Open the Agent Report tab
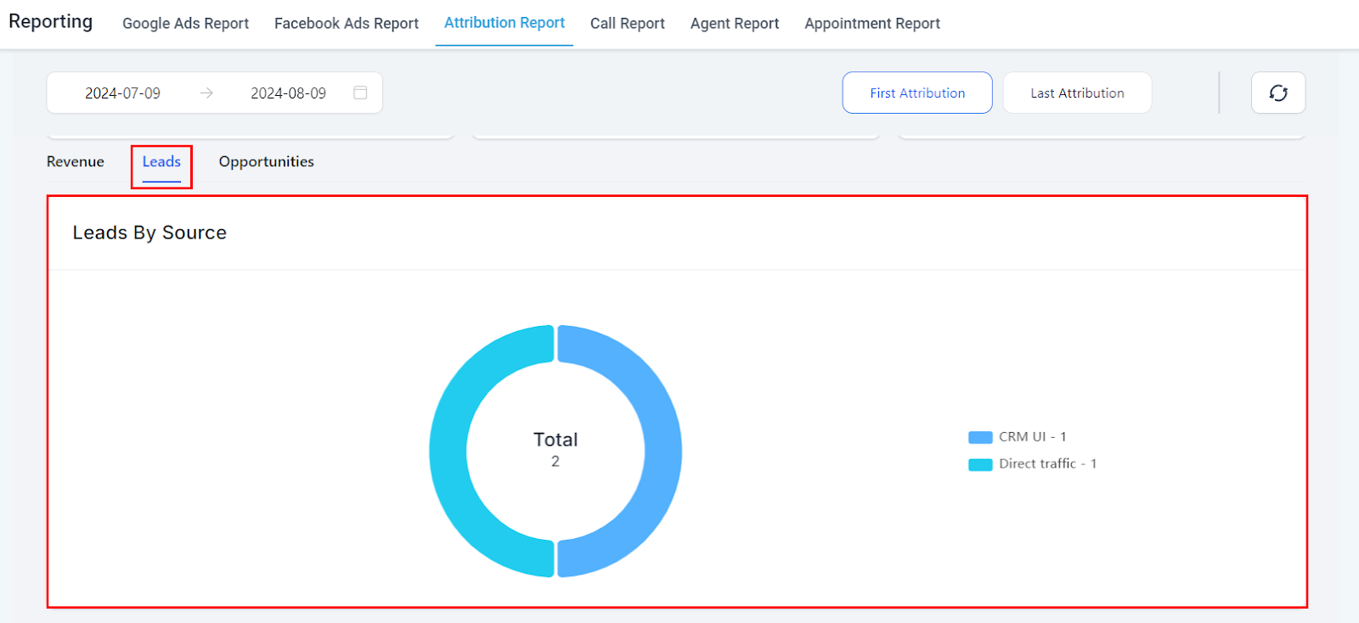 click(x=735, y=24)
